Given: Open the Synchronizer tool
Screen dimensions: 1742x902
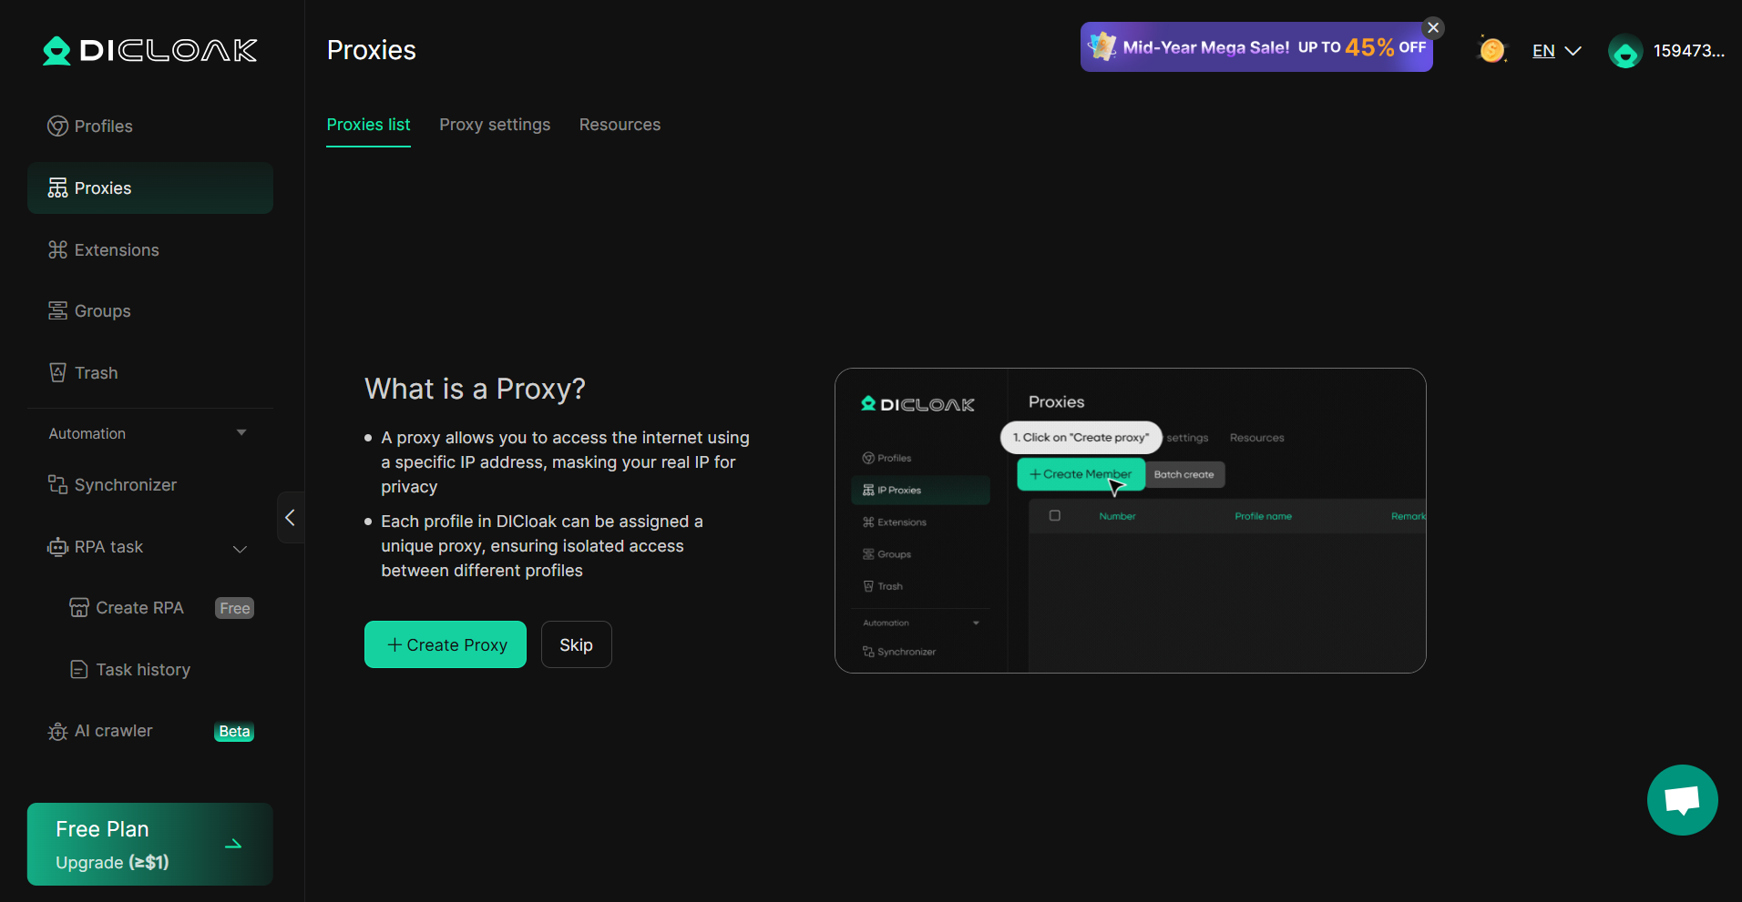Looking at the screenshot, I should [114, 485].
